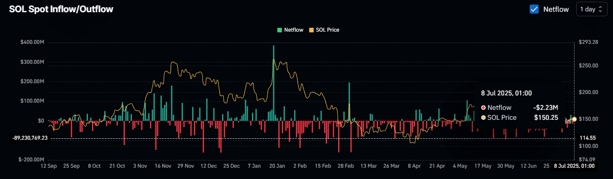Click the $293.28 price axis label
Screen dimensions: 613x179
(x=589, y=42)
